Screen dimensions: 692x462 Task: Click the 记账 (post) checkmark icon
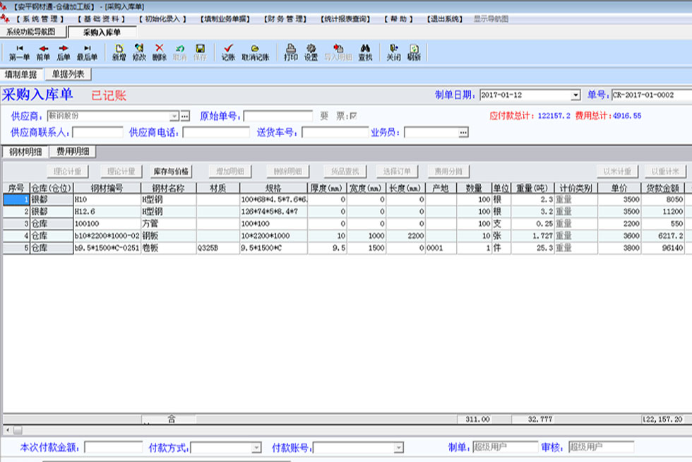coord(228,52)
